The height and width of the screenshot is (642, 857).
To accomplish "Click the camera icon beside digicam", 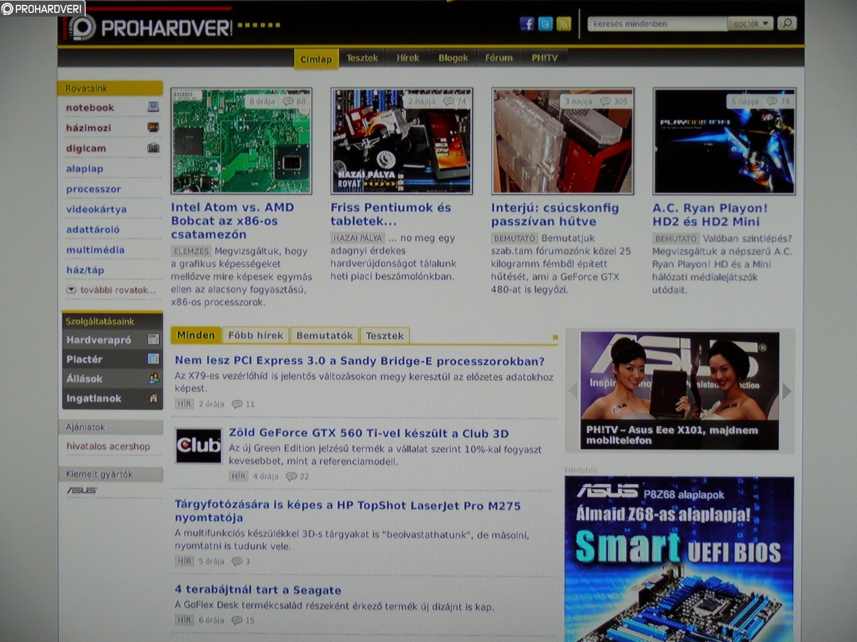I will pyautogui.click(x=153, y=148).
